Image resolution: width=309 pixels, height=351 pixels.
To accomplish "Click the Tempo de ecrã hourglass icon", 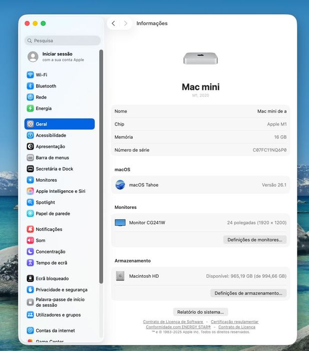I will click(x=30, y=263).
